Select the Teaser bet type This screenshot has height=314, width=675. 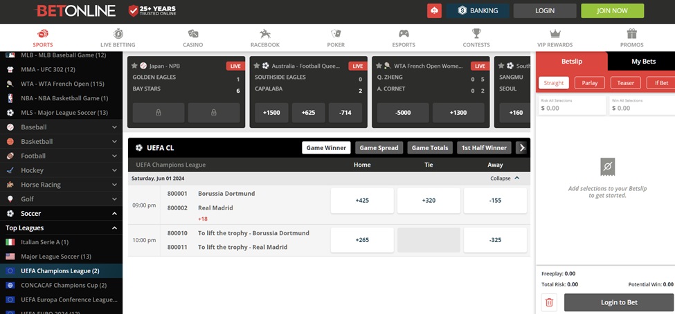click(x=625, y=83)
